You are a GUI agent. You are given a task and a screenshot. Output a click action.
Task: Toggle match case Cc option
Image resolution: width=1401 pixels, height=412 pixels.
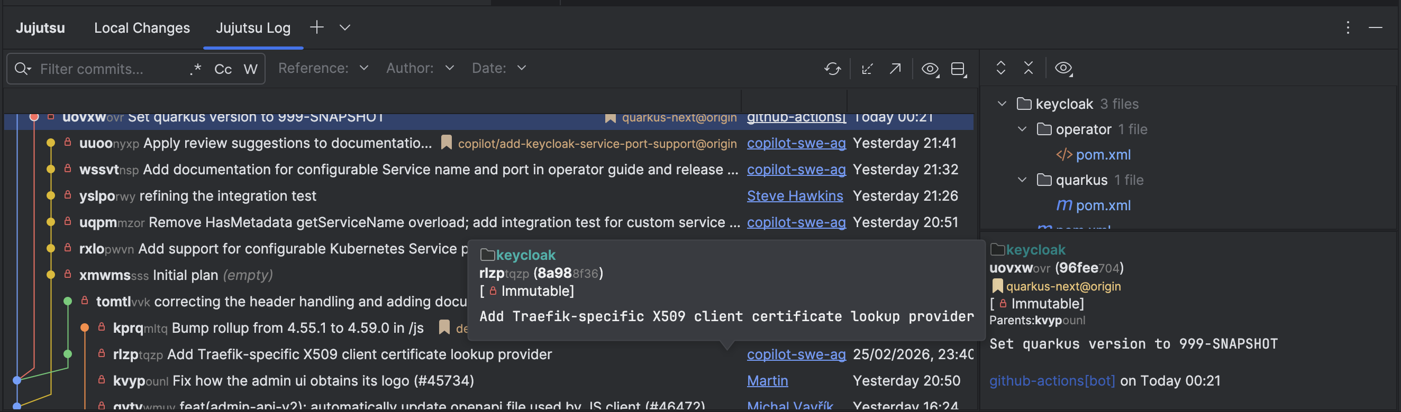[223, 69]
